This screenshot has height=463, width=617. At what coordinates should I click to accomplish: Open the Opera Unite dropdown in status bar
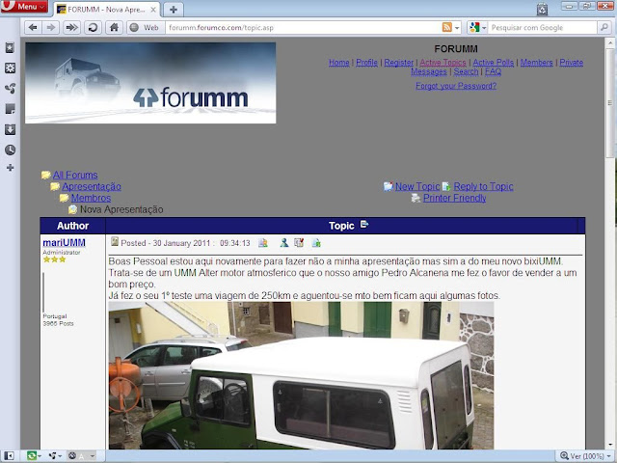[55, 456]
